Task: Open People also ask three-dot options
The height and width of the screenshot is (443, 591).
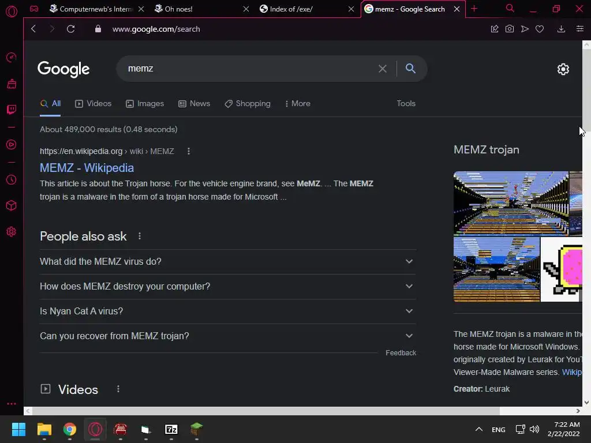Action: 140,236
